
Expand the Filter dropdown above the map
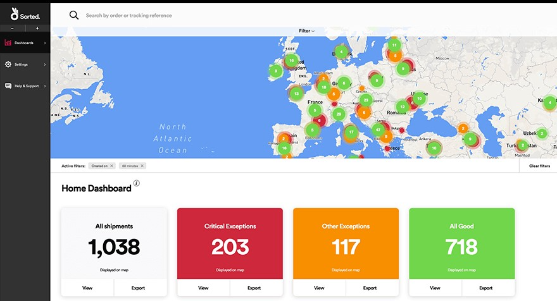point(306,31)
